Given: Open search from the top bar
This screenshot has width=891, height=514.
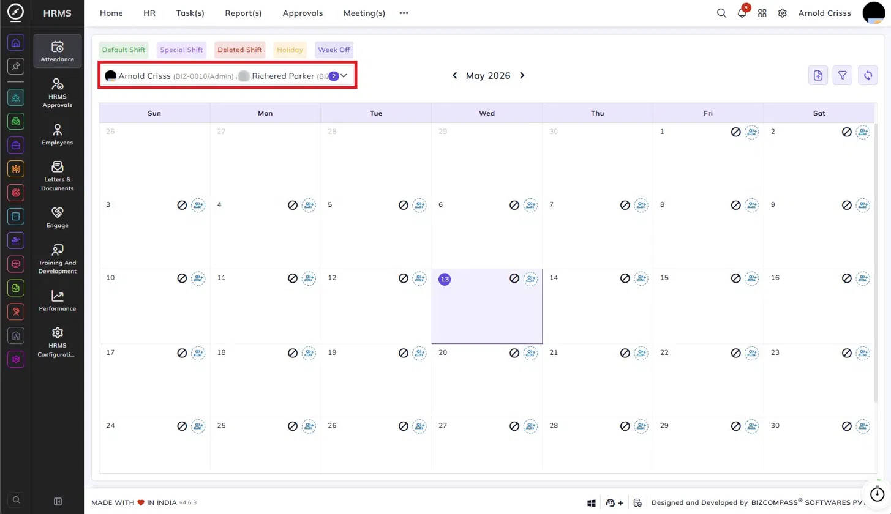Looking at the screenshot, I should click(x=721, y=13).
